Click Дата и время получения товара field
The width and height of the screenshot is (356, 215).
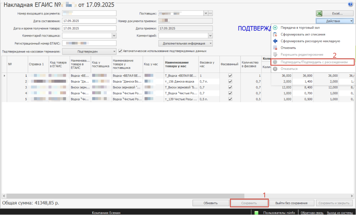pyautogui.click(x=89, y=28)
